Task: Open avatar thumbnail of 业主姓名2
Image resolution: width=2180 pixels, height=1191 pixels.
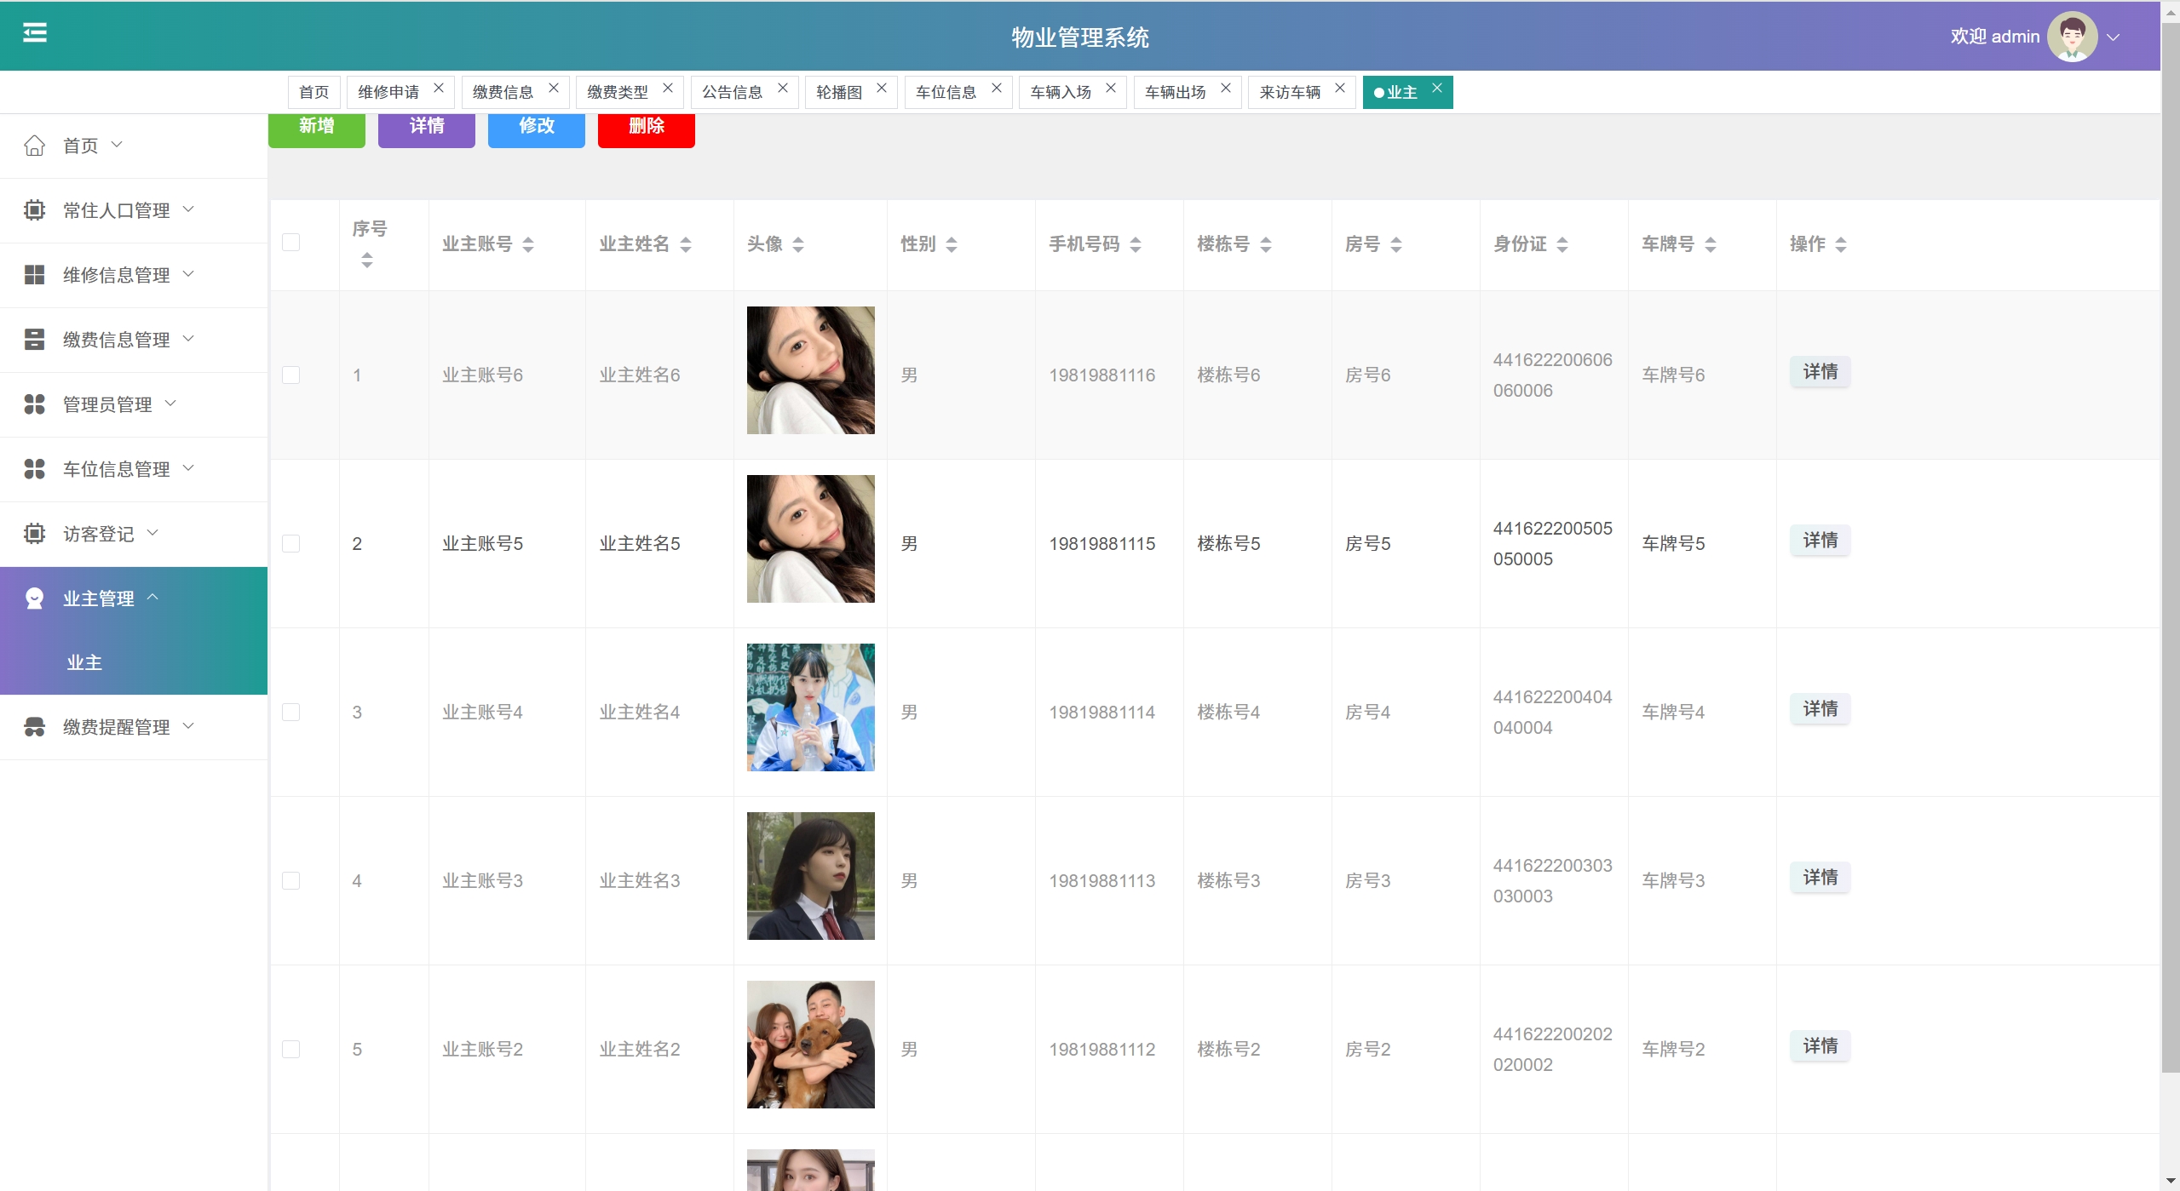Action: coord(810,1045)
